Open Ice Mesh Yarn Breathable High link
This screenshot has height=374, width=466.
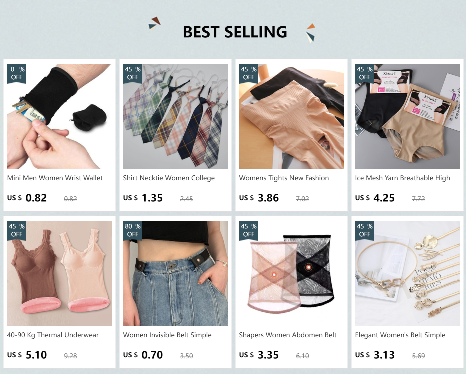(402, 178)
